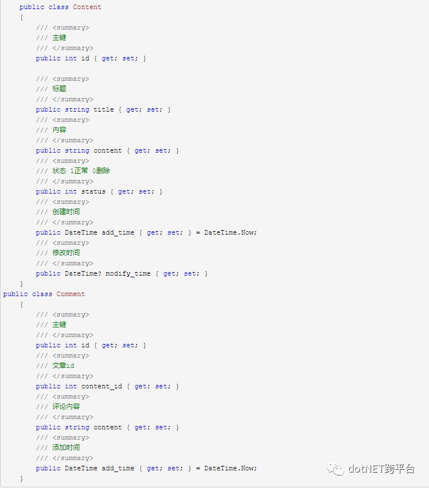Click the "添加时间" comment text
Image resolution: width=429 pixels, height=488 pixels.
(66, 448)
